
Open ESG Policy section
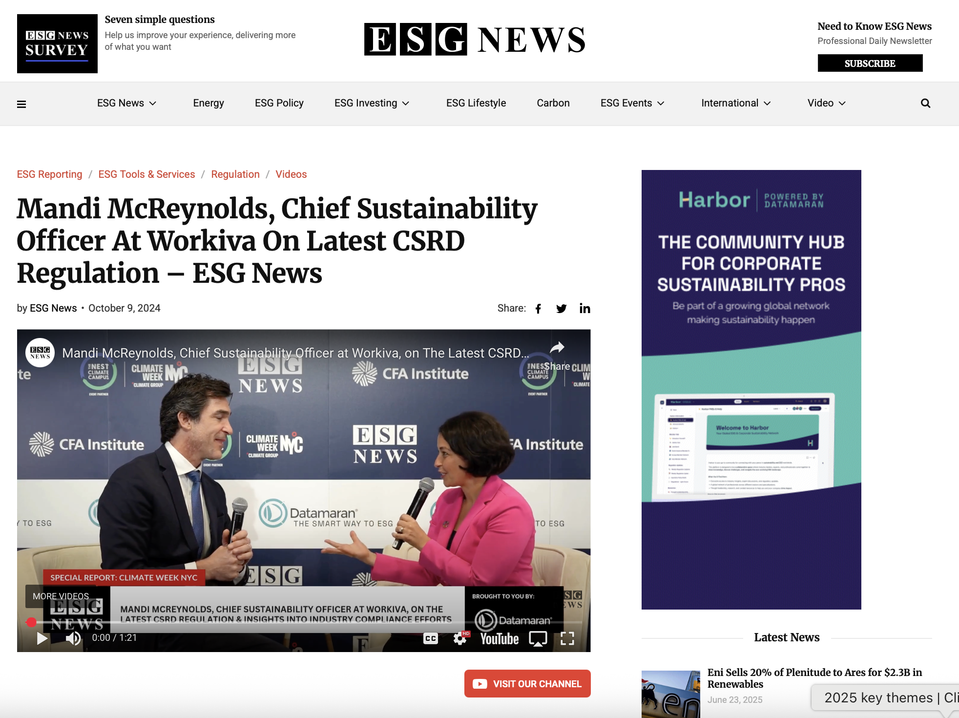point(279,103)
